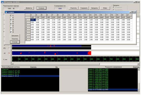Select cell 2.10 in row t1

pos(55,20)
